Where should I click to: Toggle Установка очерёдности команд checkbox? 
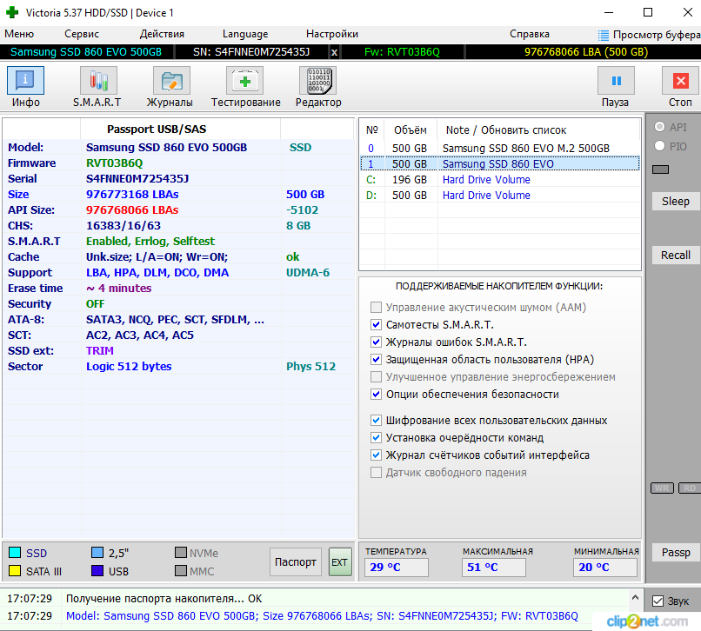tap(376, 438)
